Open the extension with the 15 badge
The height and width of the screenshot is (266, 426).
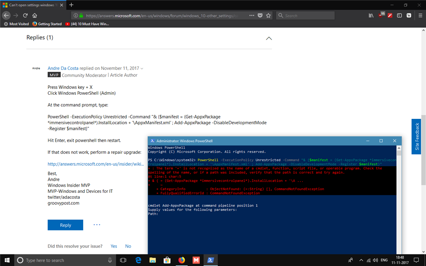[x=381, y=15]
